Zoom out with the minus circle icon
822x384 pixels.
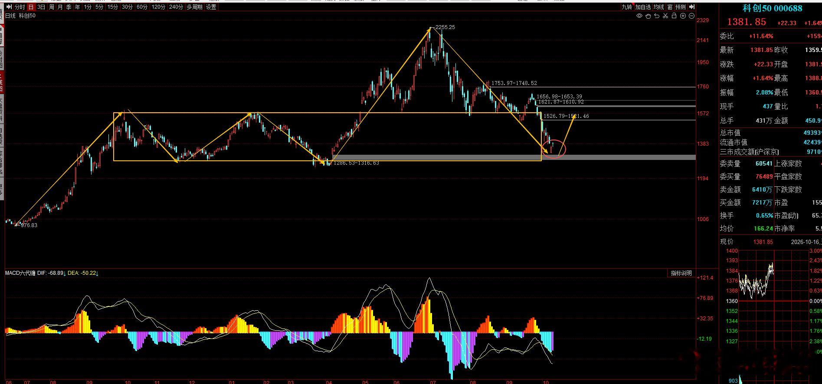pos(691,16)
